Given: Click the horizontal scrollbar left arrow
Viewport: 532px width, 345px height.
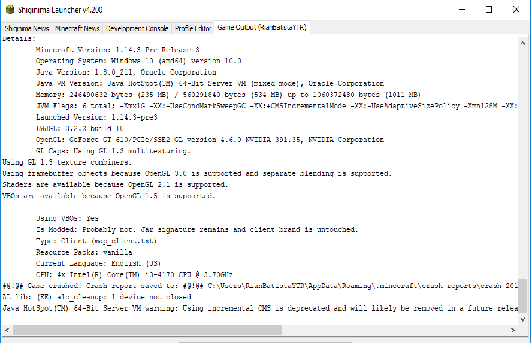Looking at the screenshot, I should click(7, 330).
